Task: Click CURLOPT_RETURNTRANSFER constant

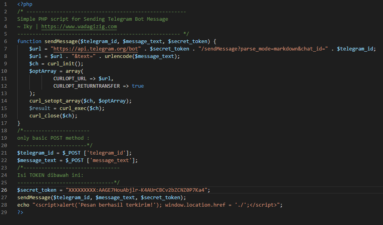Action: tap(87, 86)
